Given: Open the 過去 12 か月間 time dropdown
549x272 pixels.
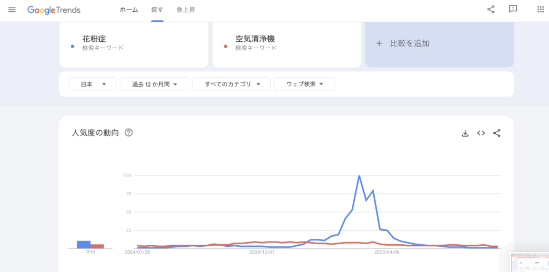Looking at the screenshot, I should pos(154,84).
